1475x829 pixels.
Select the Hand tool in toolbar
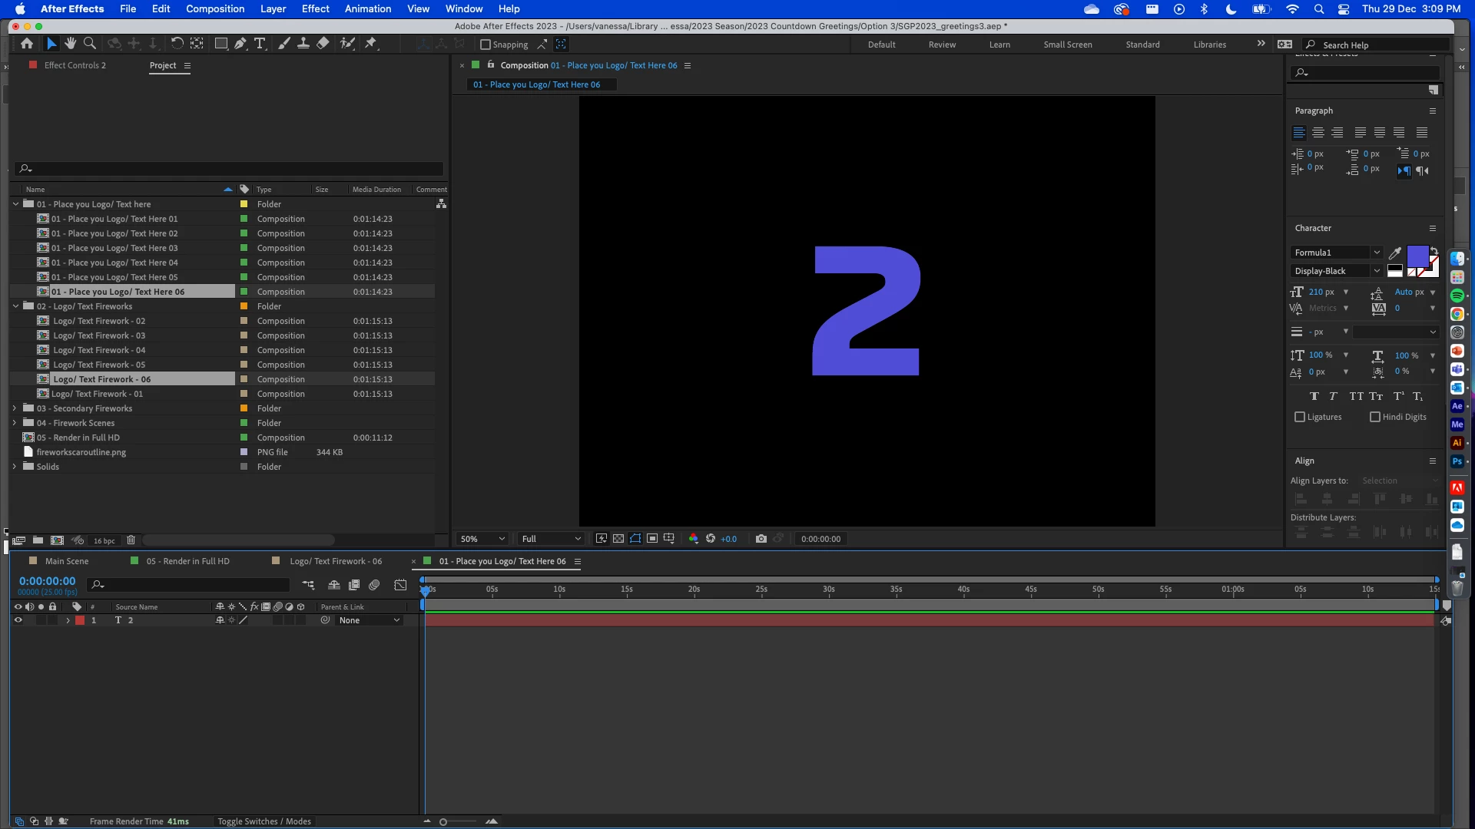(x=71, y=44)
